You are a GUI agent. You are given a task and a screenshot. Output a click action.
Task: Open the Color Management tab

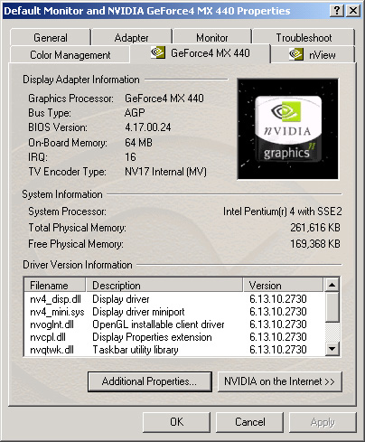[70, 55]
